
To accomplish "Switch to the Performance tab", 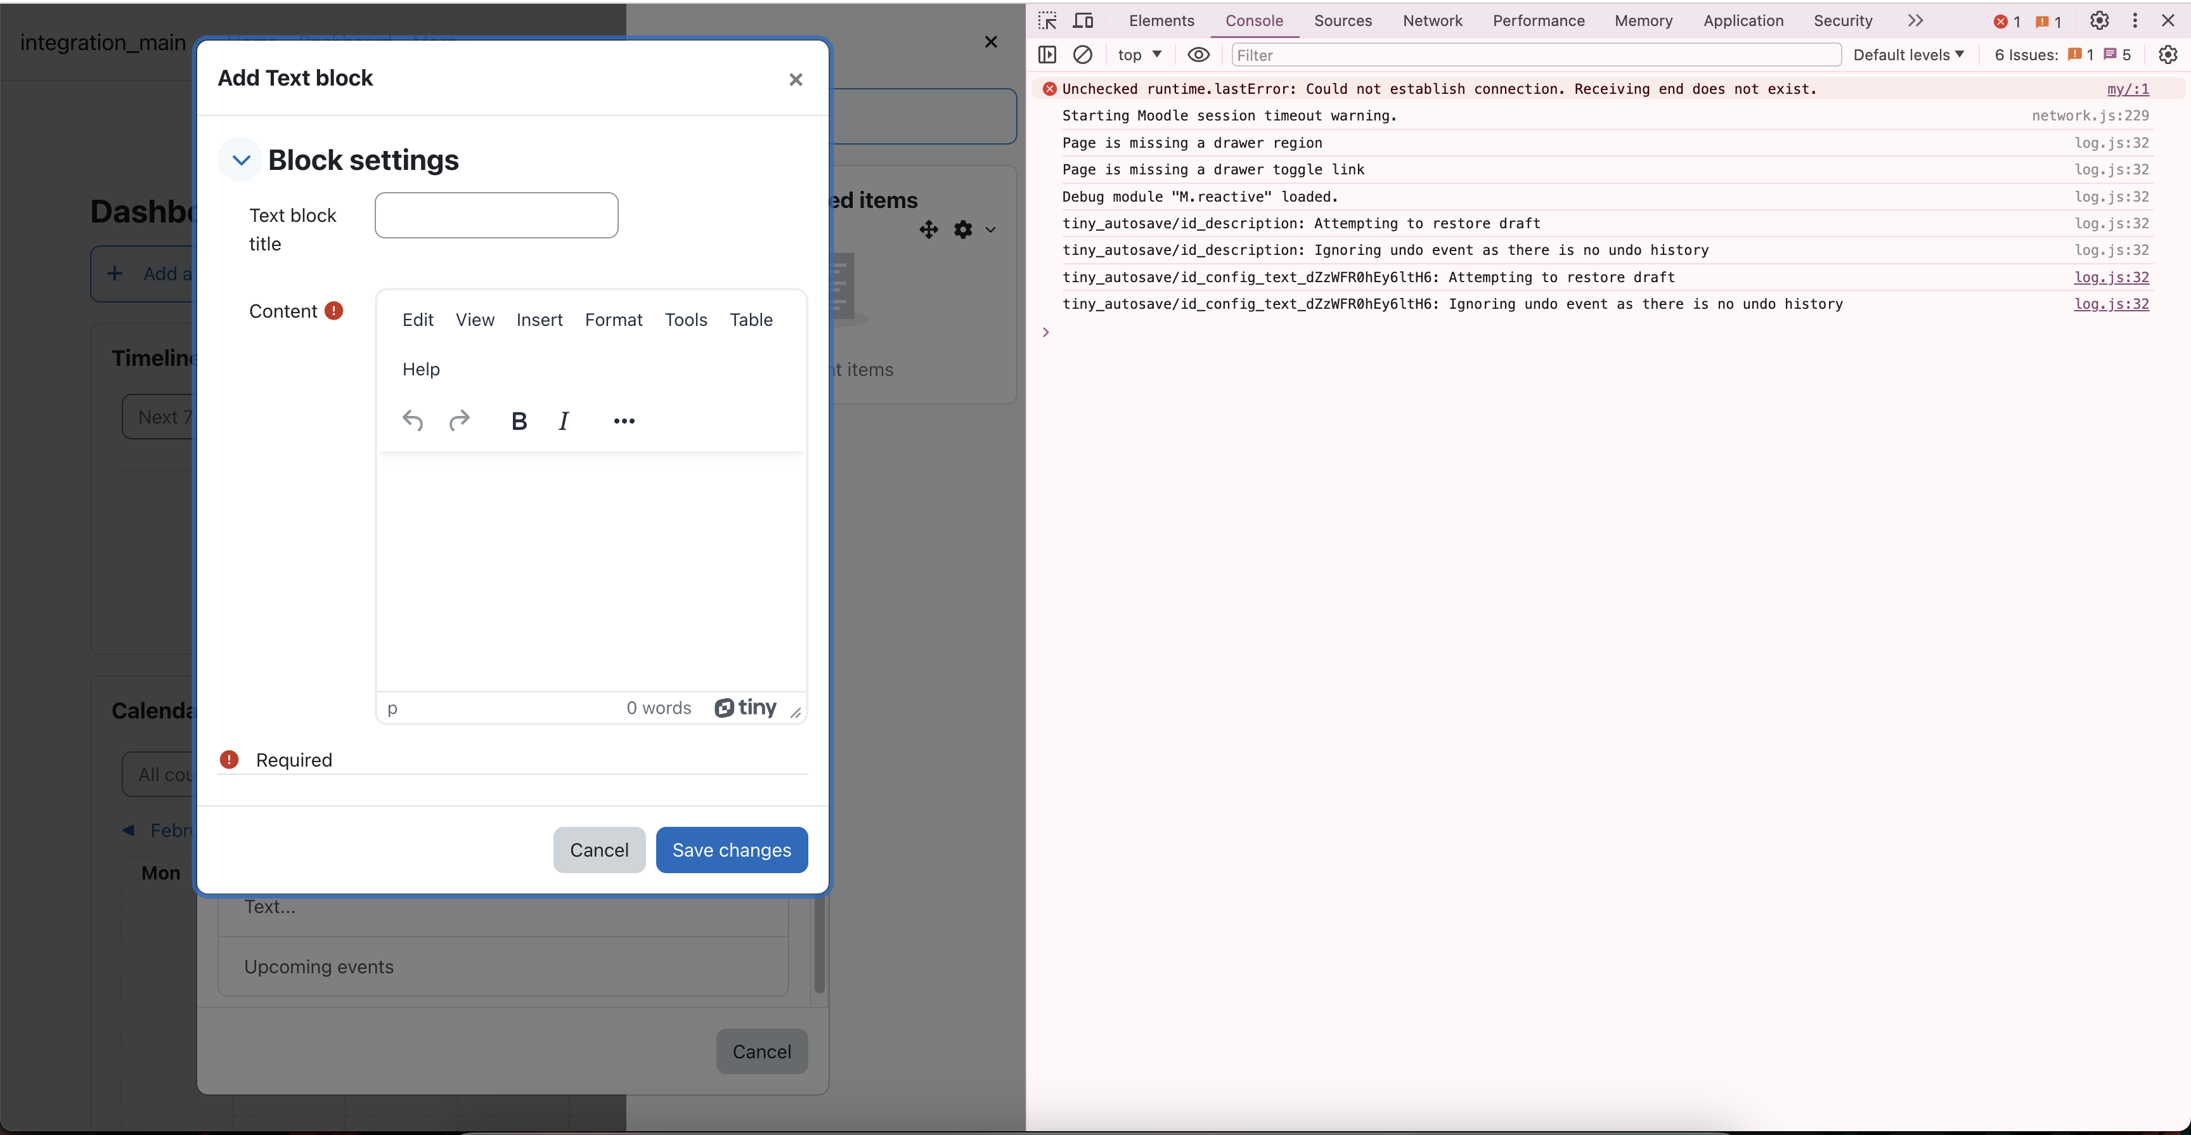I will click(x=1538, y=20).
